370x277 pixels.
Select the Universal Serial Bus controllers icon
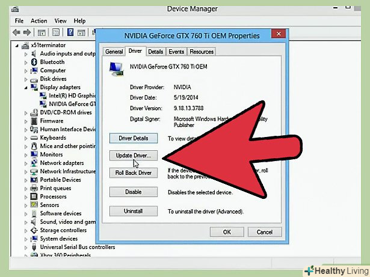(34, 247)
